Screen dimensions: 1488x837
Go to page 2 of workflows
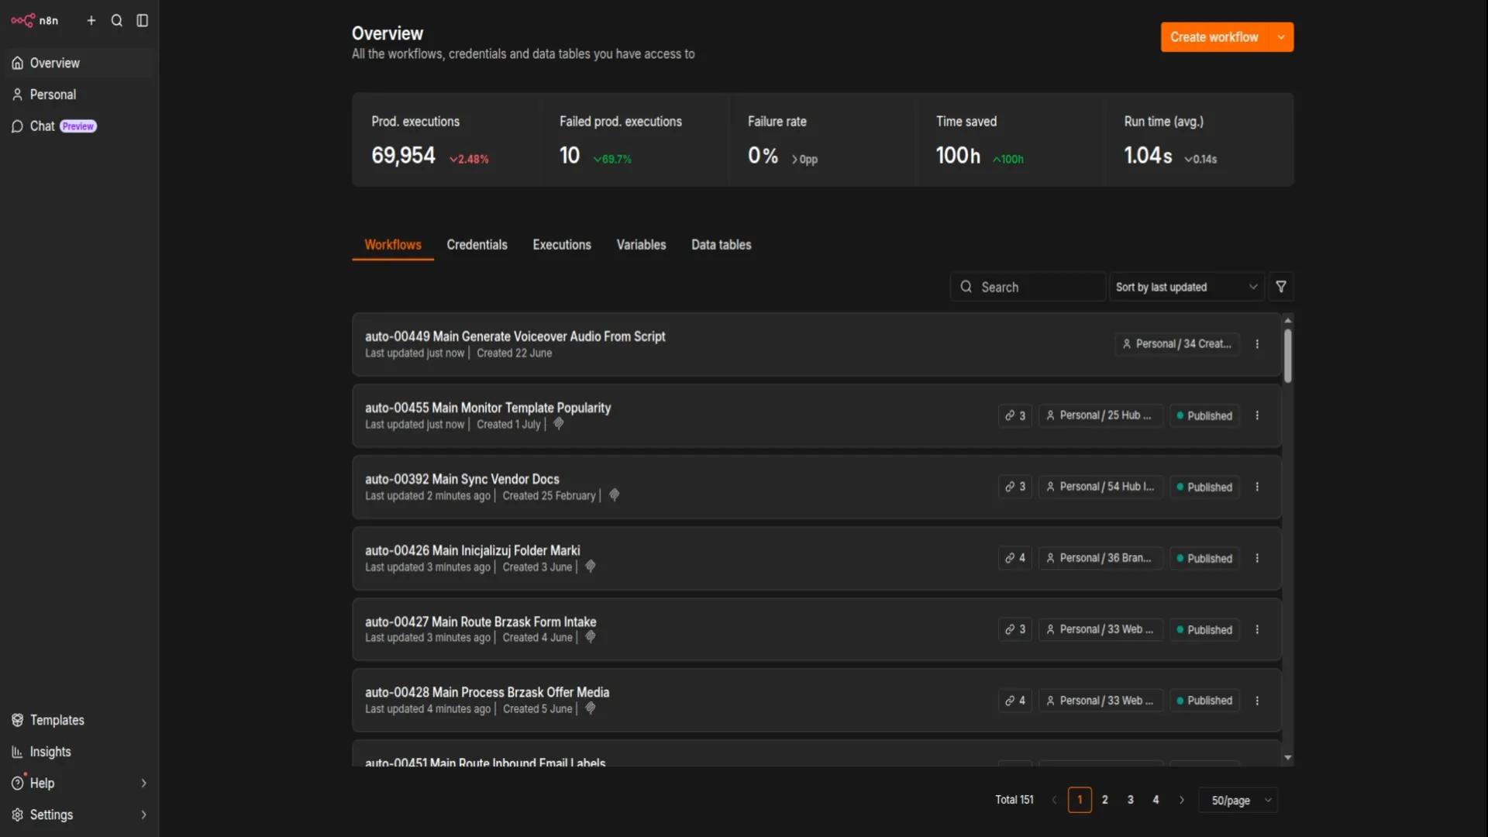(x=1105, y=800)
